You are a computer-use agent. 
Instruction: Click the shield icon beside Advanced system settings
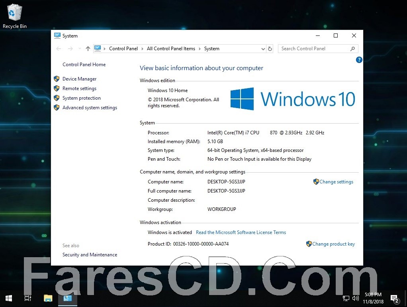[57, 108]
